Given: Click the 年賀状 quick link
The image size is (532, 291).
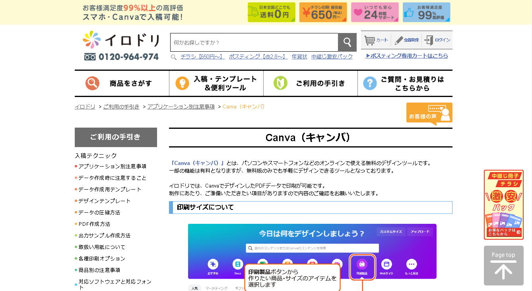Looking at the screenshot, I should (x=299, y=57).
